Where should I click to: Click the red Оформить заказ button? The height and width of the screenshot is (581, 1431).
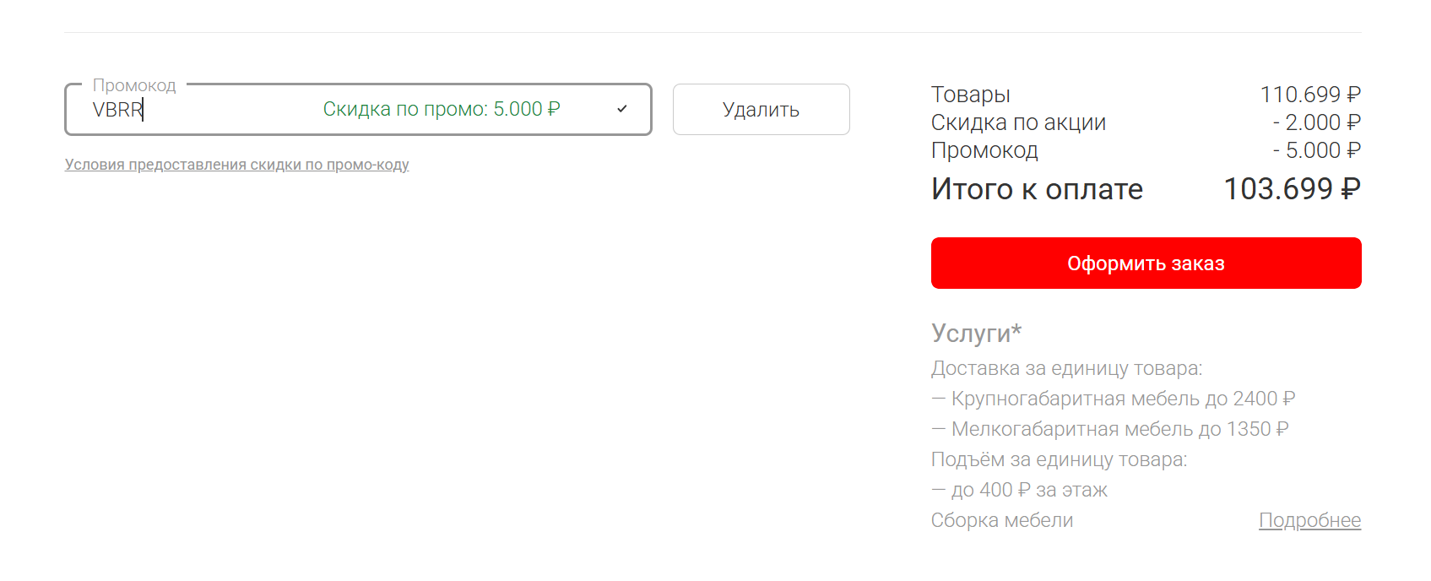coord(1146,263)
